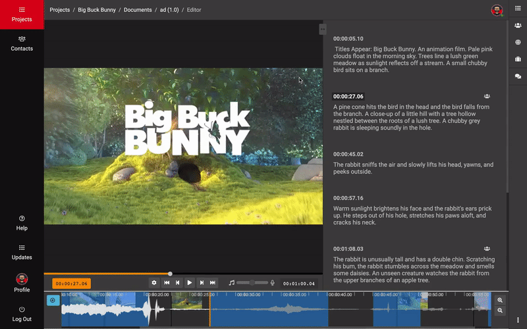527x329 pixels.
Task: Zoom in on the waveform timeline
Action: point(500,300)
